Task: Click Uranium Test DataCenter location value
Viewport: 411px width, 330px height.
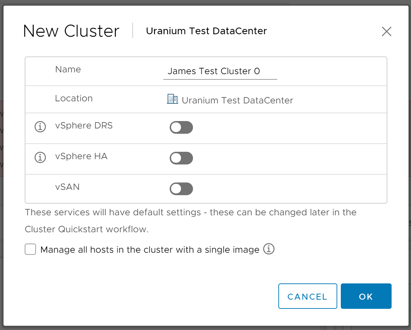Action: point(237,101)
